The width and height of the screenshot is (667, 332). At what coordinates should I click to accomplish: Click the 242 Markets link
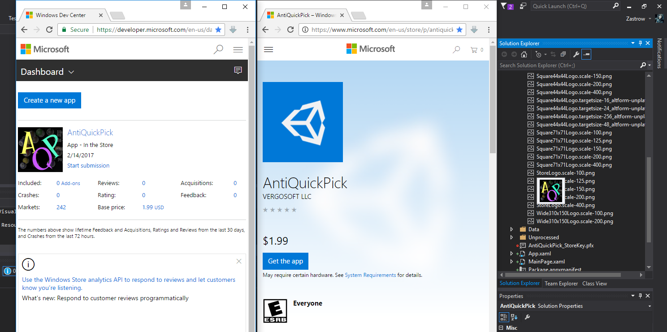coord(61,207)
